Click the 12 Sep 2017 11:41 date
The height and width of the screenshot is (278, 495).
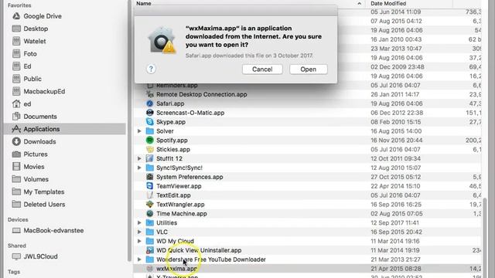(395, 223)
